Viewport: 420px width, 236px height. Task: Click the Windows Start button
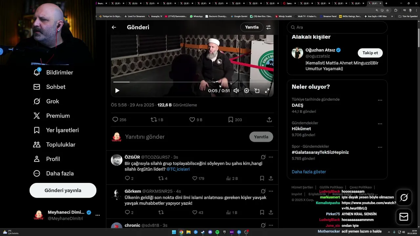tap(174, 232)
